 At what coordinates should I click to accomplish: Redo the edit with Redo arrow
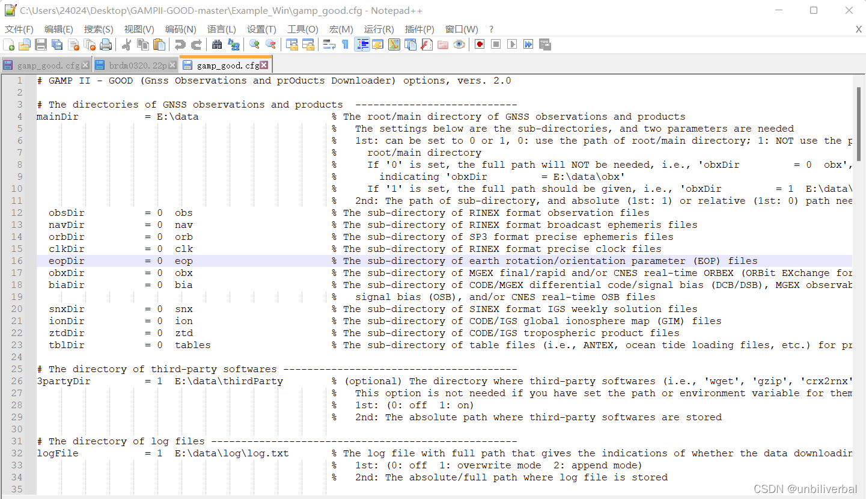(x=196, y=44)
